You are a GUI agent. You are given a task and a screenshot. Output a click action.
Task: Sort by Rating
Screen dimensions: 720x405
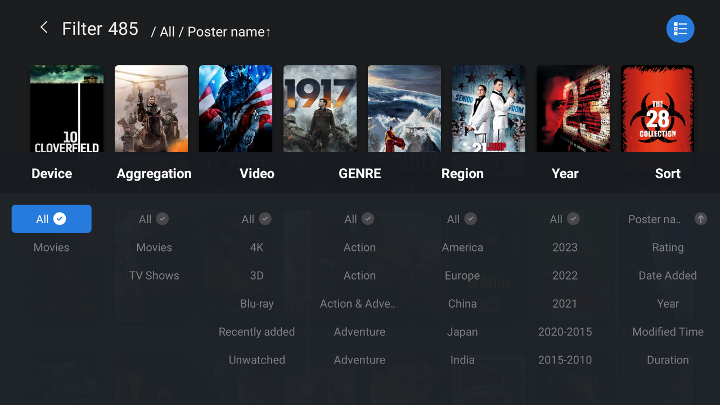tap(668, 247)
